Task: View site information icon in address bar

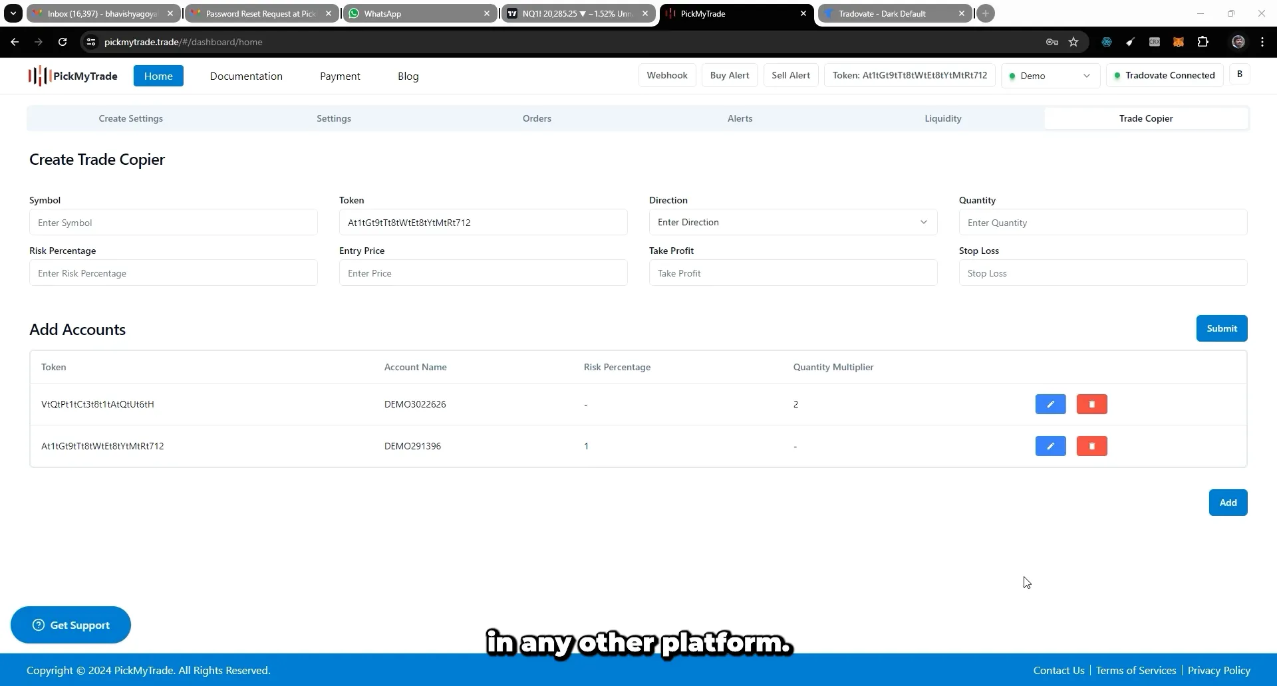Action: (x=91, y=42)
